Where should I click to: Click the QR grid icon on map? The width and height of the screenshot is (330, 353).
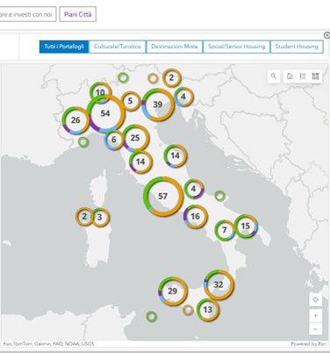pos(315,76)
